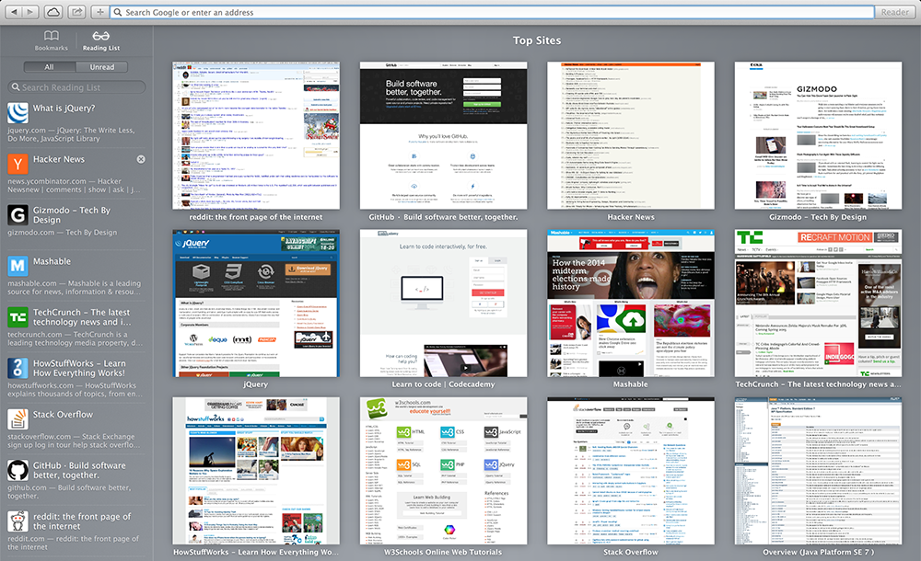This screenshot has width=921, height=561.
Task: Open 'TechCrunch - The latest' reading list entry
Action: click(82, 317)
